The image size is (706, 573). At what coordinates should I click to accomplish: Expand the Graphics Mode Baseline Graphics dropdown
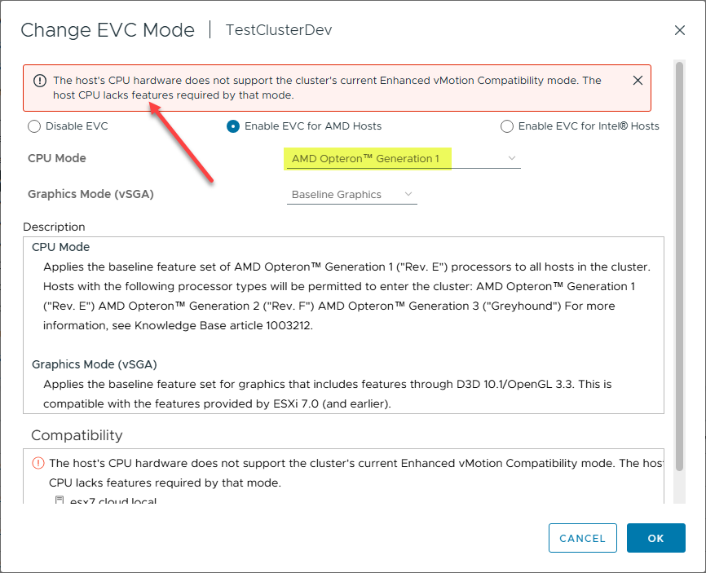351,195
